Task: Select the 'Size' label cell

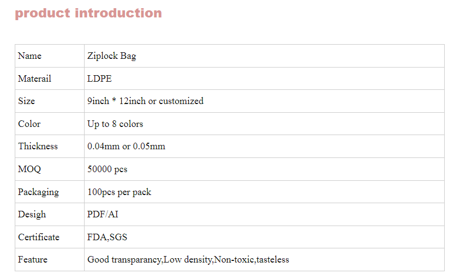Action: coord(50,101)
